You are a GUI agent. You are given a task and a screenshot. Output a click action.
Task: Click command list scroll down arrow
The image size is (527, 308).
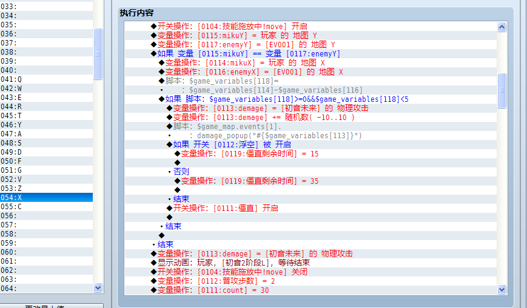[x=502, y=289]
